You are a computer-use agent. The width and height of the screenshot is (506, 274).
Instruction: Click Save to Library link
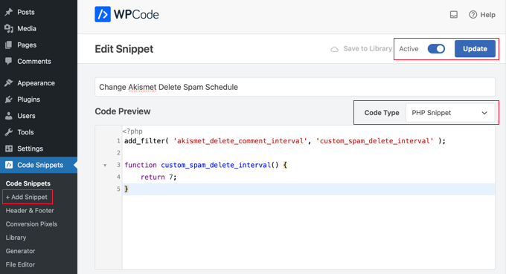pyautogui.click(x=368, y=48)
